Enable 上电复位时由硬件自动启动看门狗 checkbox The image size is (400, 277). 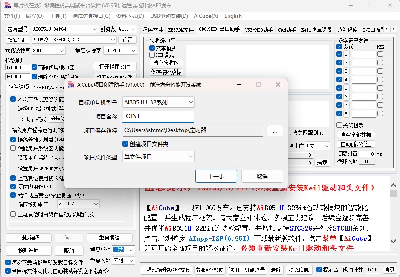click(13, 214)
